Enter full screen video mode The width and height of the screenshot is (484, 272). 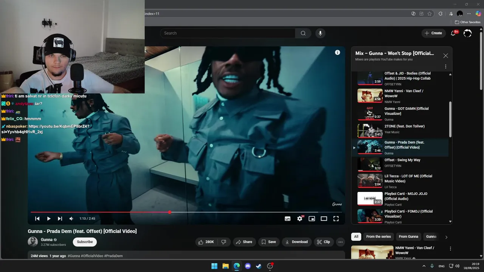[x=336, y=218]
